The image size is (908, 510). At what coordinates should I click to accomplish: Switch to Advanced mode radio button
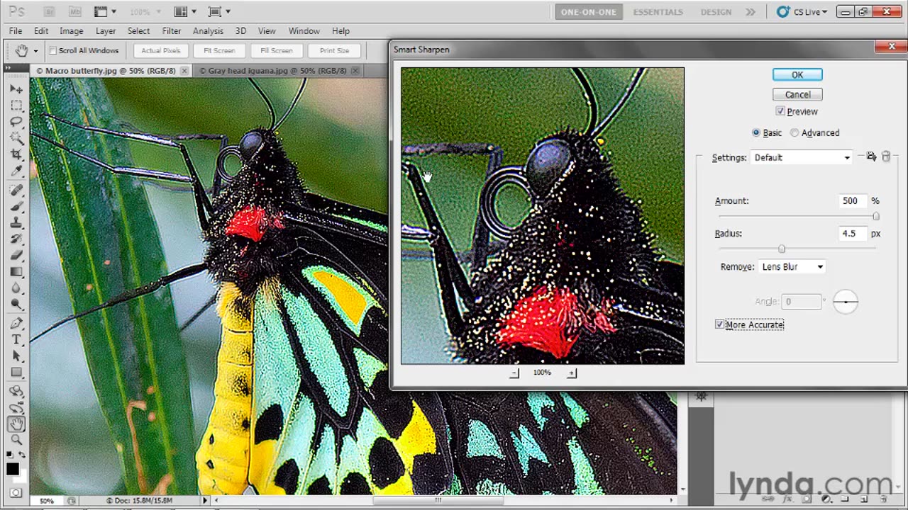794,132
